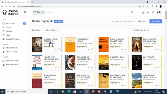This screenshot has height=94, width=167.
Task: Open the USA region dropdown
Action: pos(143,21)
